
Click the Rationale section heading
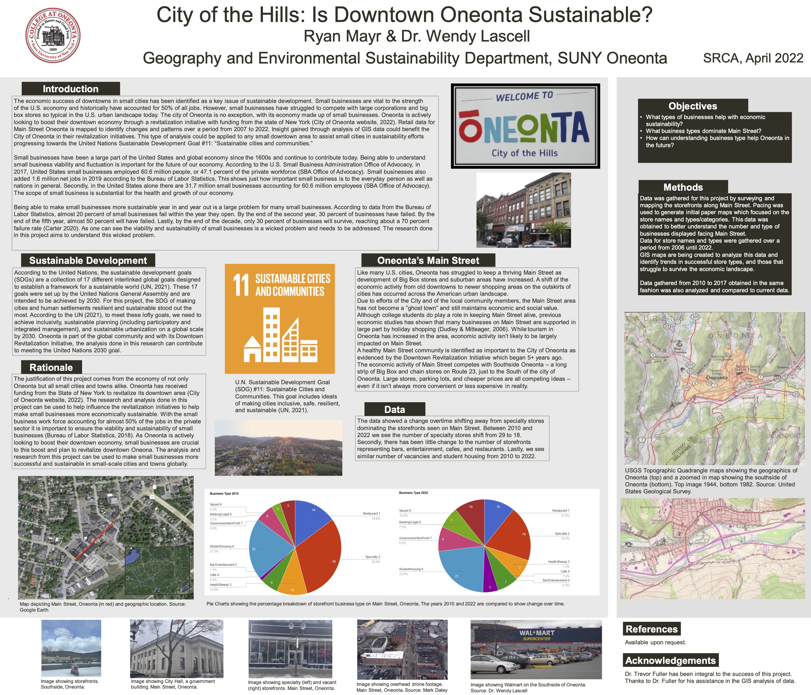click(51, 367)
